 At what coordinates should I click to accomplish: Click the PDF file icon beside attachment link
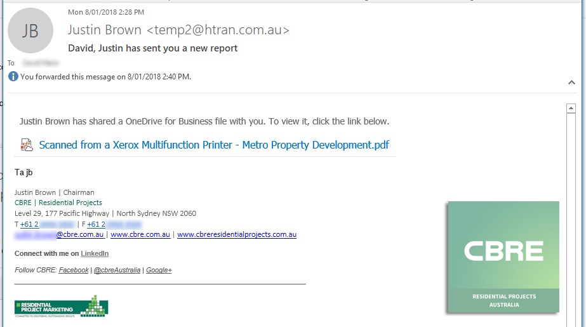pos(27,145)
